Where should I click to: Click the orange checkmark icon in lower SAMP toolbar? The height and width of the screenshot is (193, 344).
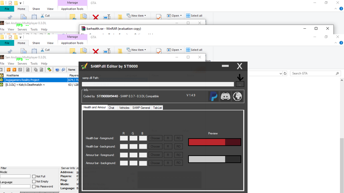click(9, 70)
